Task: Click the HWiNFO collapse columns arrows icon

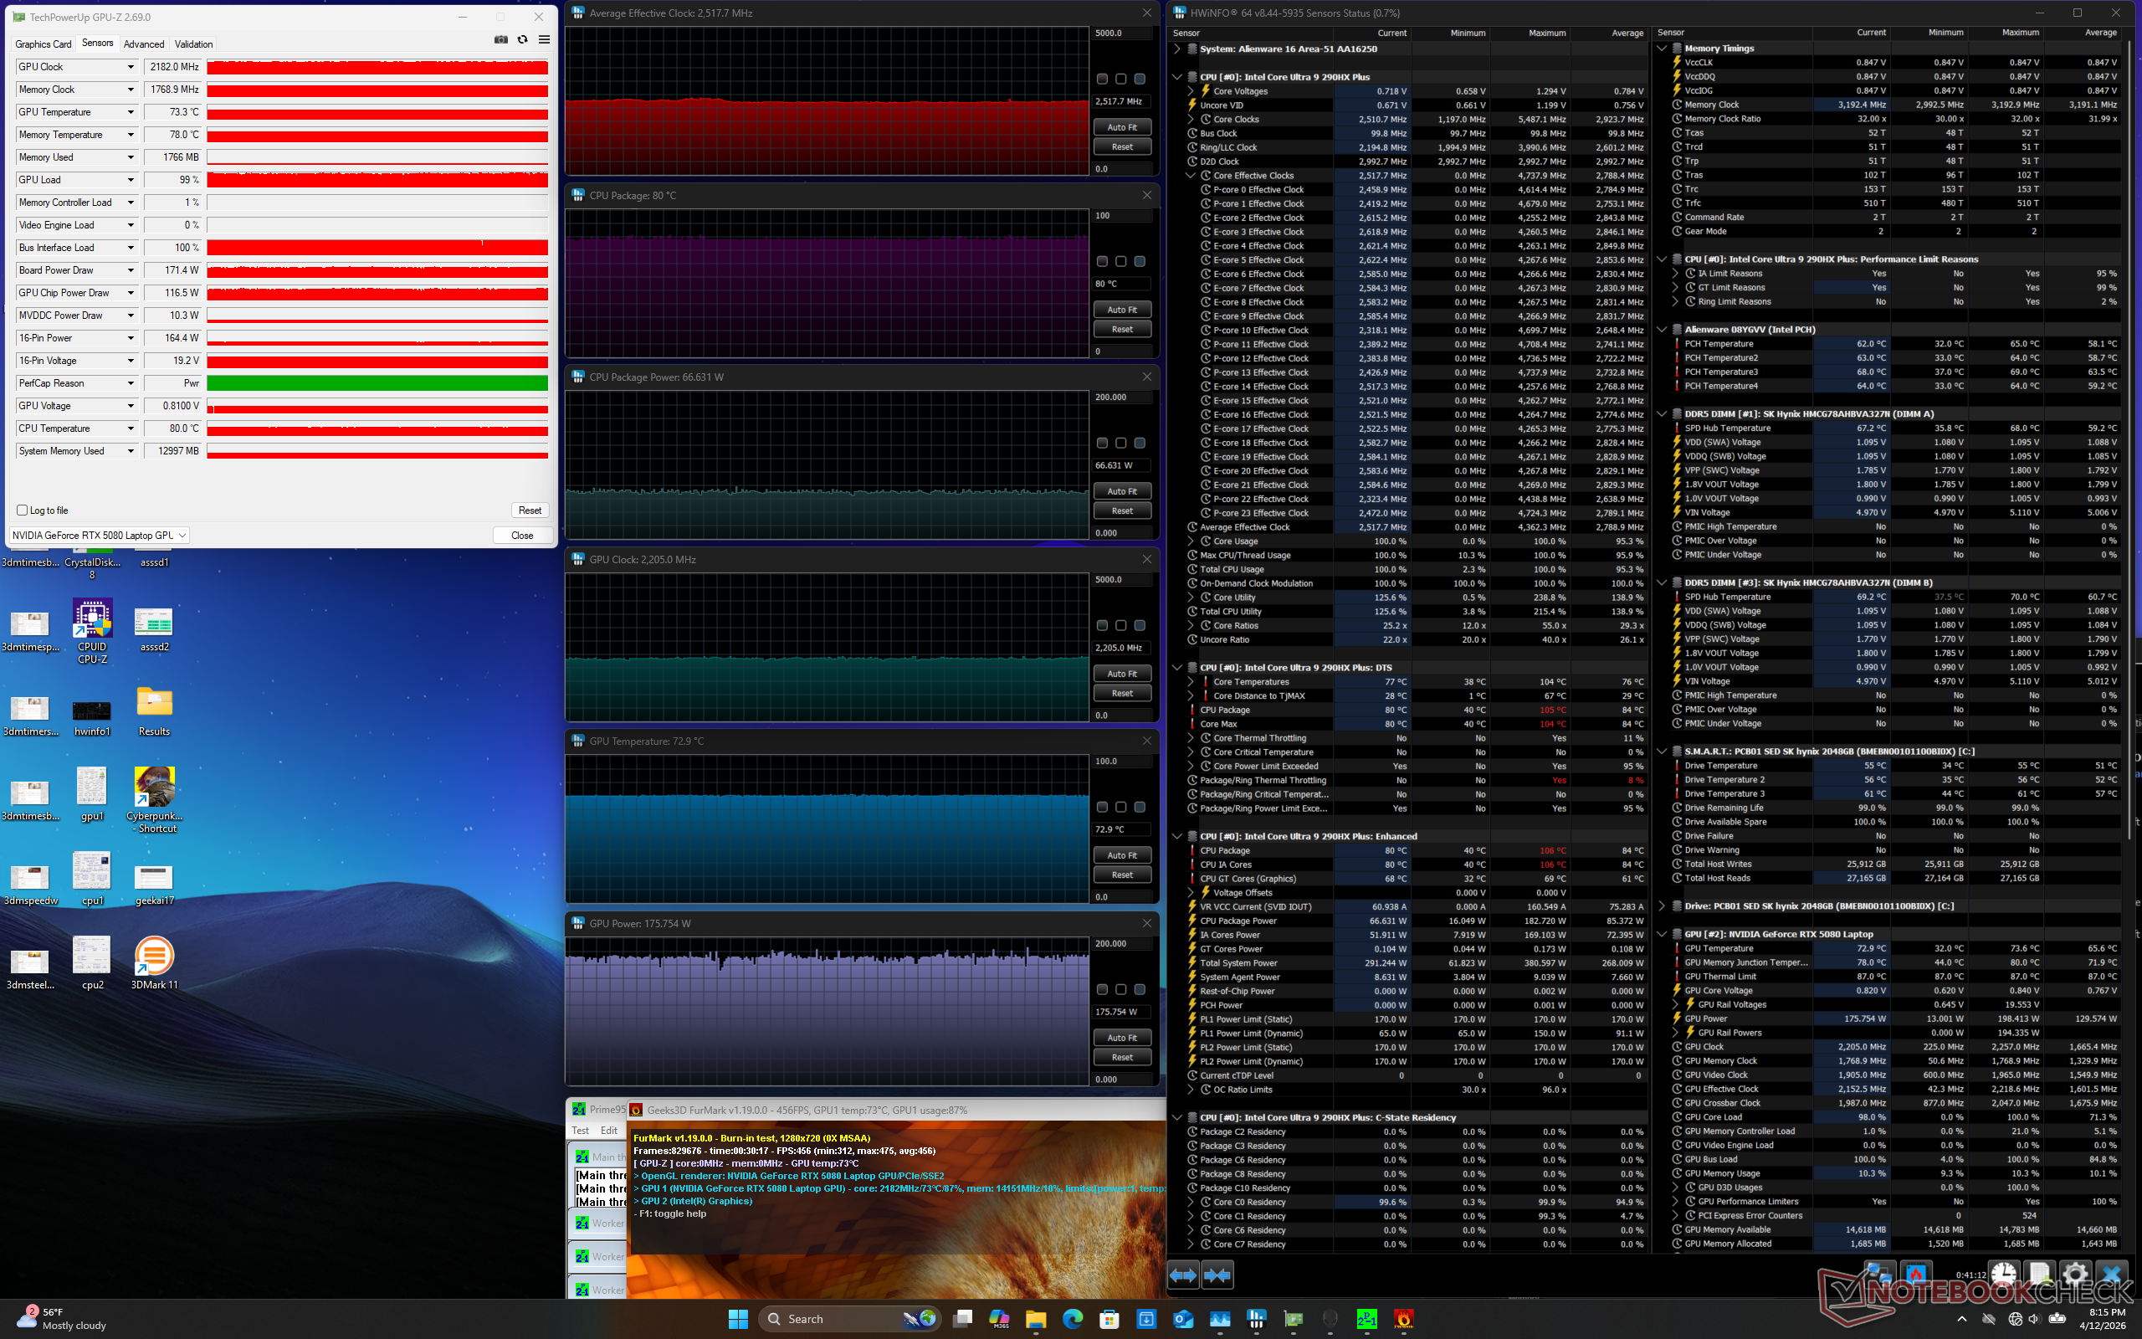Action: (1218, 1275)
